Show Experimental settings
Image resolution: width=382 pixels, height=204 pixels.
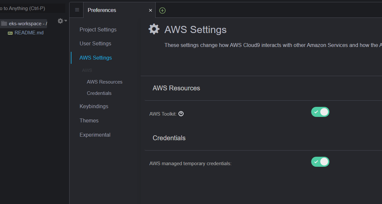95,135
